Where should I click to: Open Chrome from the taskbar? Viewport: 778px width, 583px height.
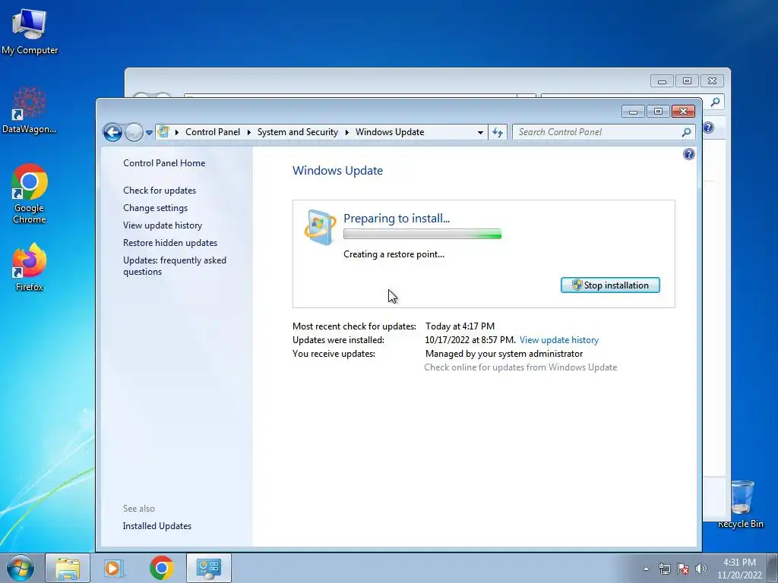click(161, 568)
